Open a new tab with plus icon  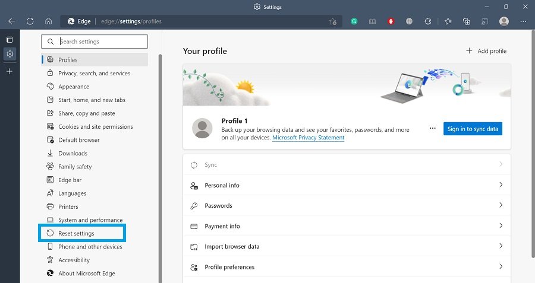coord(10,71)
